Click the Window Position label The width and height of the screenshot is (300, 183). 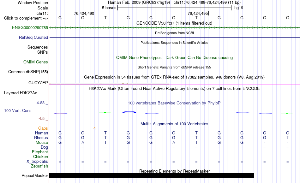[x=33, y=3]
